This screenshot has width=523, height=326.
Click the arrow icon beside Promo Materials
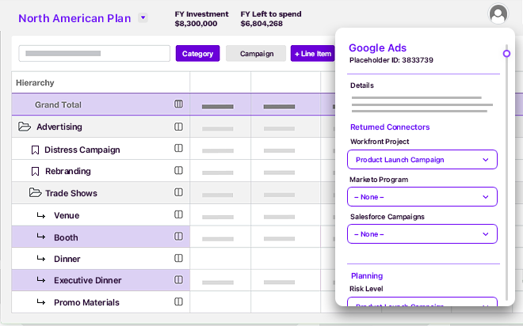41,302
